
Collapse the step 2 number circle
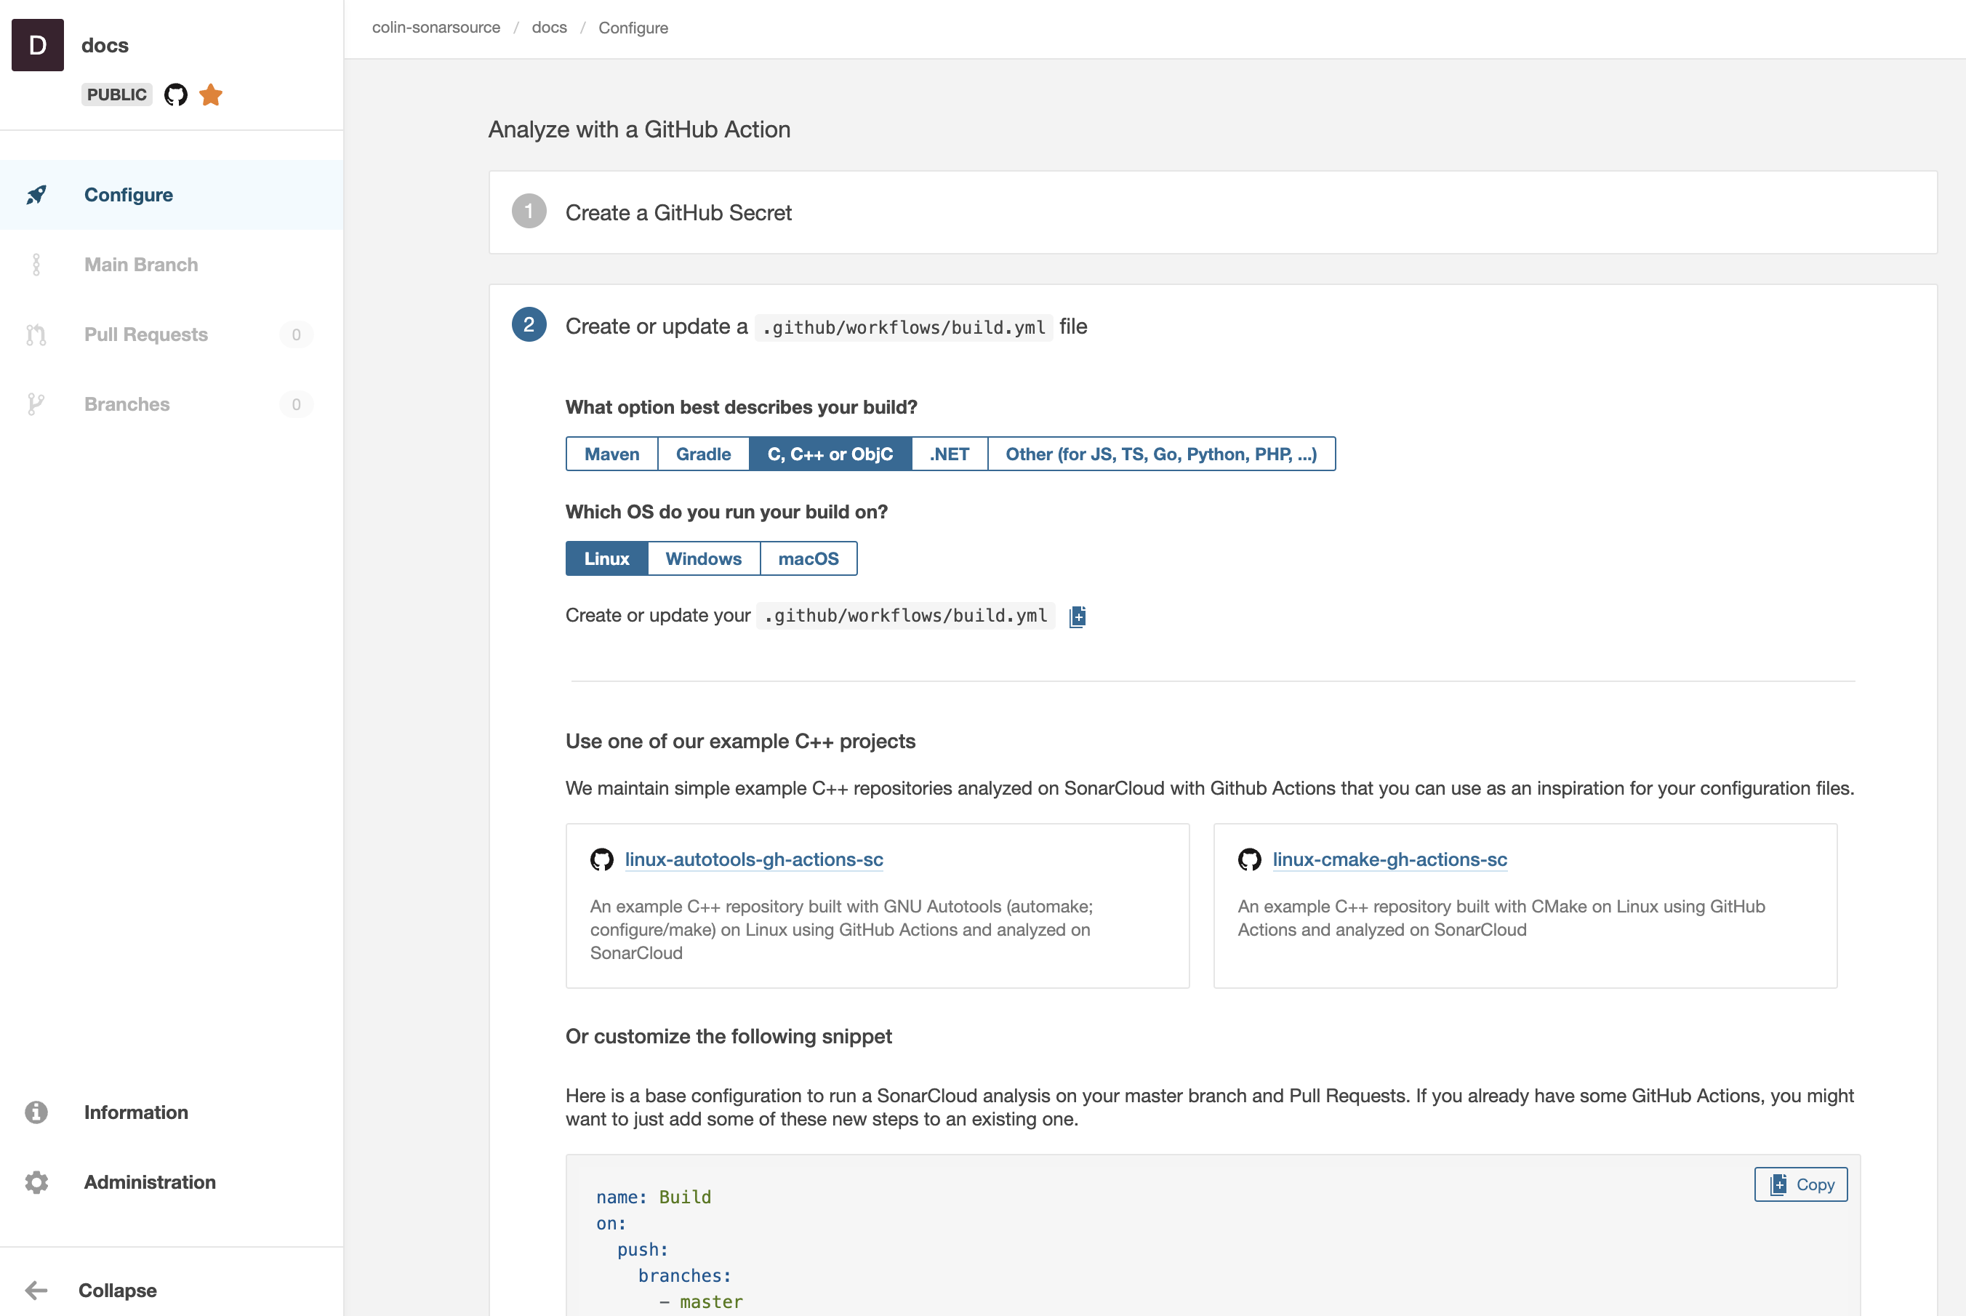[529, 326]
